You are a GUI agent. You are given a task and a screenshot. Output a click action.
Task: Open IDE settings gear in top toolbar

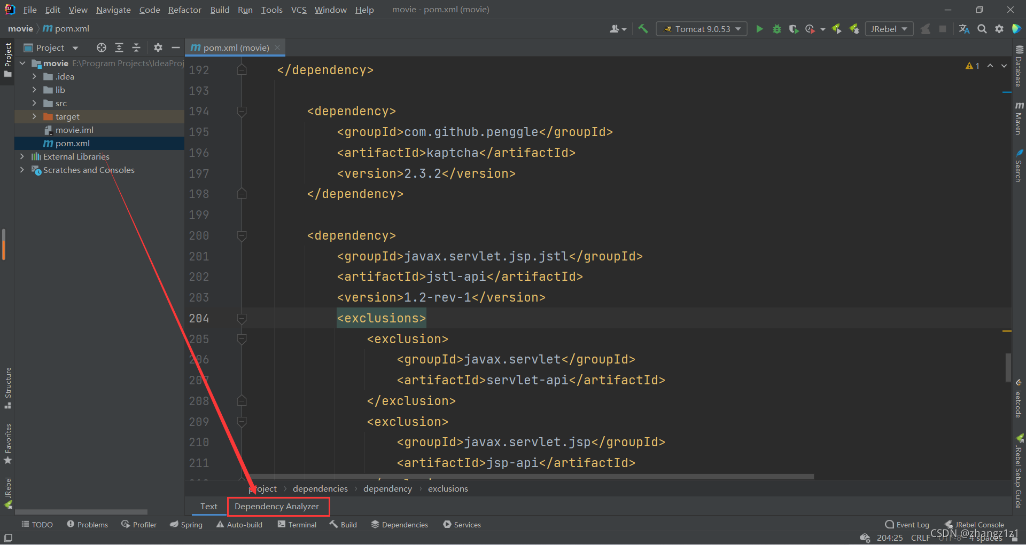pyautogui.click(x=999, y=29)
